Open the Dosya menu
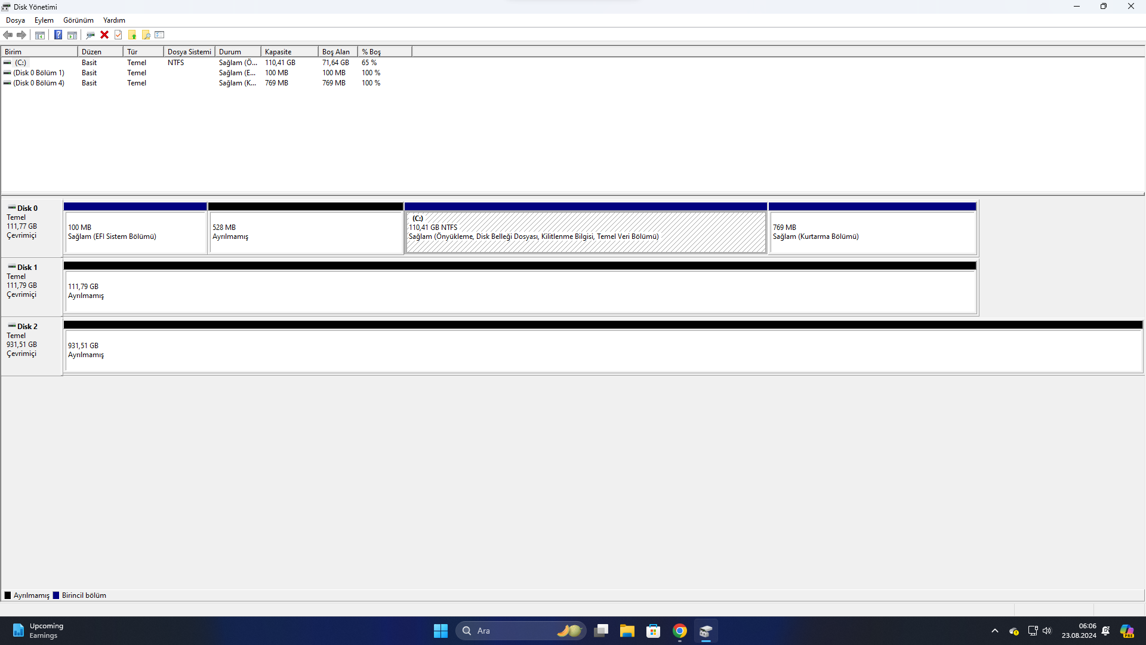1146x645 pixels. coord(16,20)
